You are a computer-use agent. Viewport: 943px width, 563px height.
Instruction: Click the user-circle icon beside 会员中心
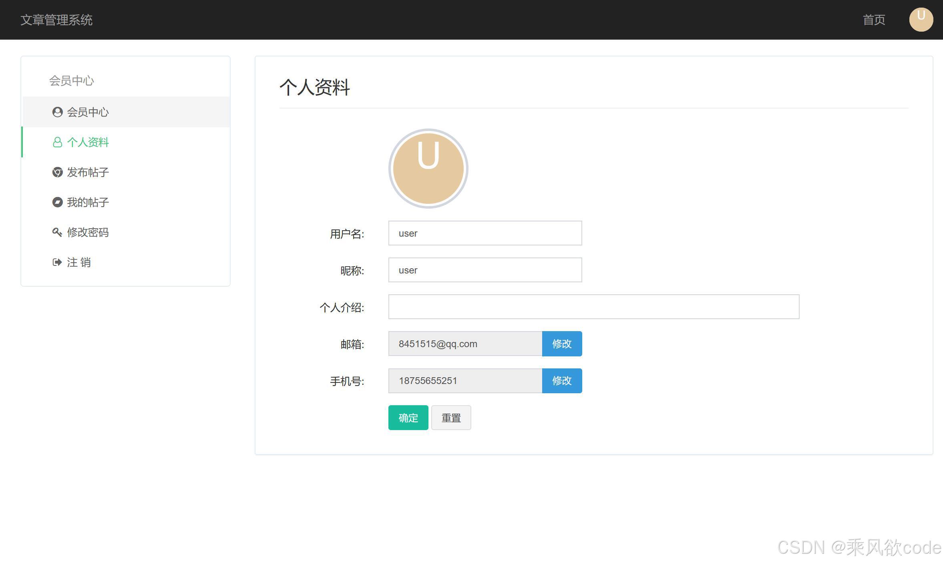coord(57,112)
